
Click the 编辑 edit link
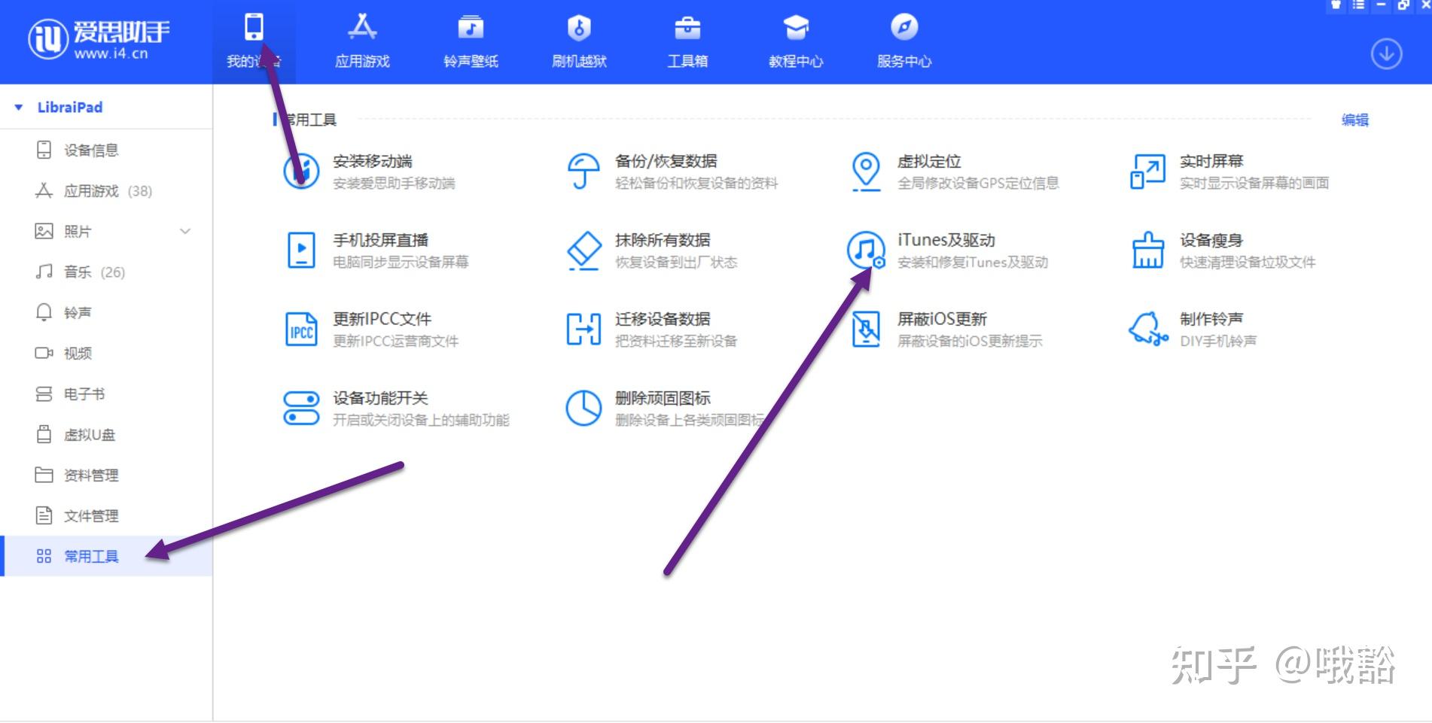[x=1354, y=120]
